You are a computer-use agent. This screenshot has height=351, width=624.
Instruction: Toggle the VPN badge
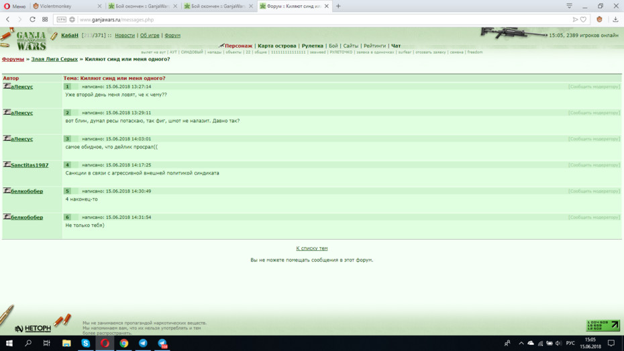pos(61,19)
